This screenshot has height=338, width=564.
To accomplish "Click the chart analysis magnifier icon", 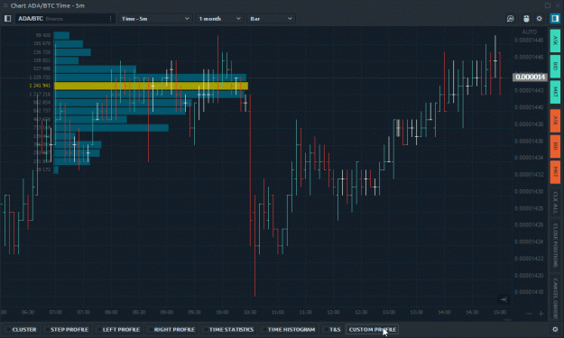I will pos(510,19).
